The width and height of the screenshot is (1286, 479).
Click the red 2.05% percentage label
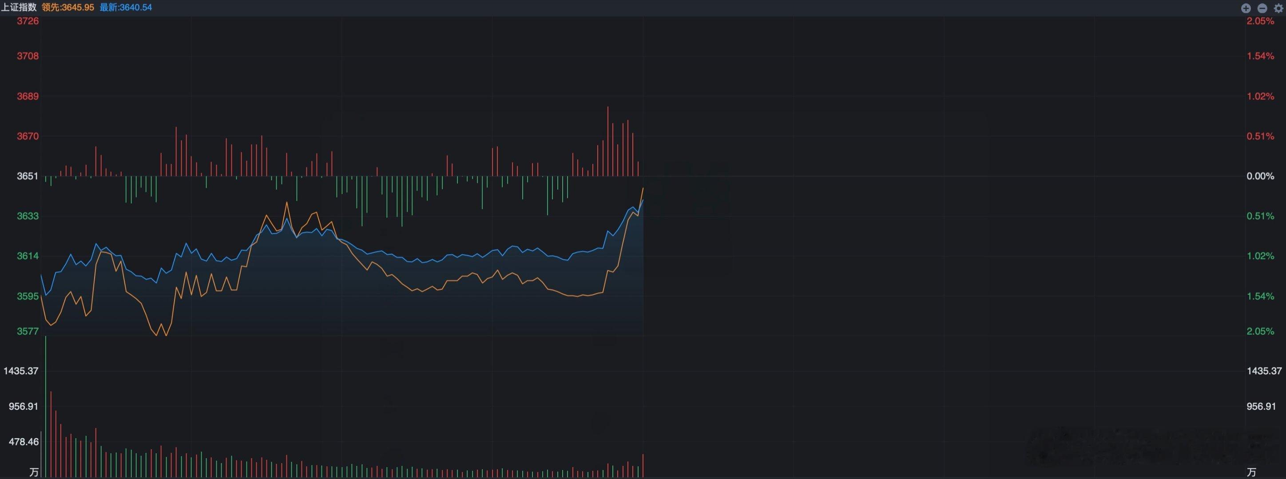[x=1261, y=21]
